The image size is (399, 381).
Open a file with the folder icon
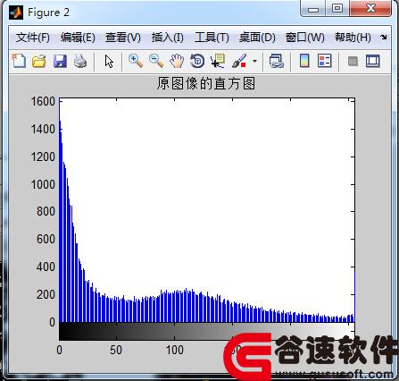point(39,62)
